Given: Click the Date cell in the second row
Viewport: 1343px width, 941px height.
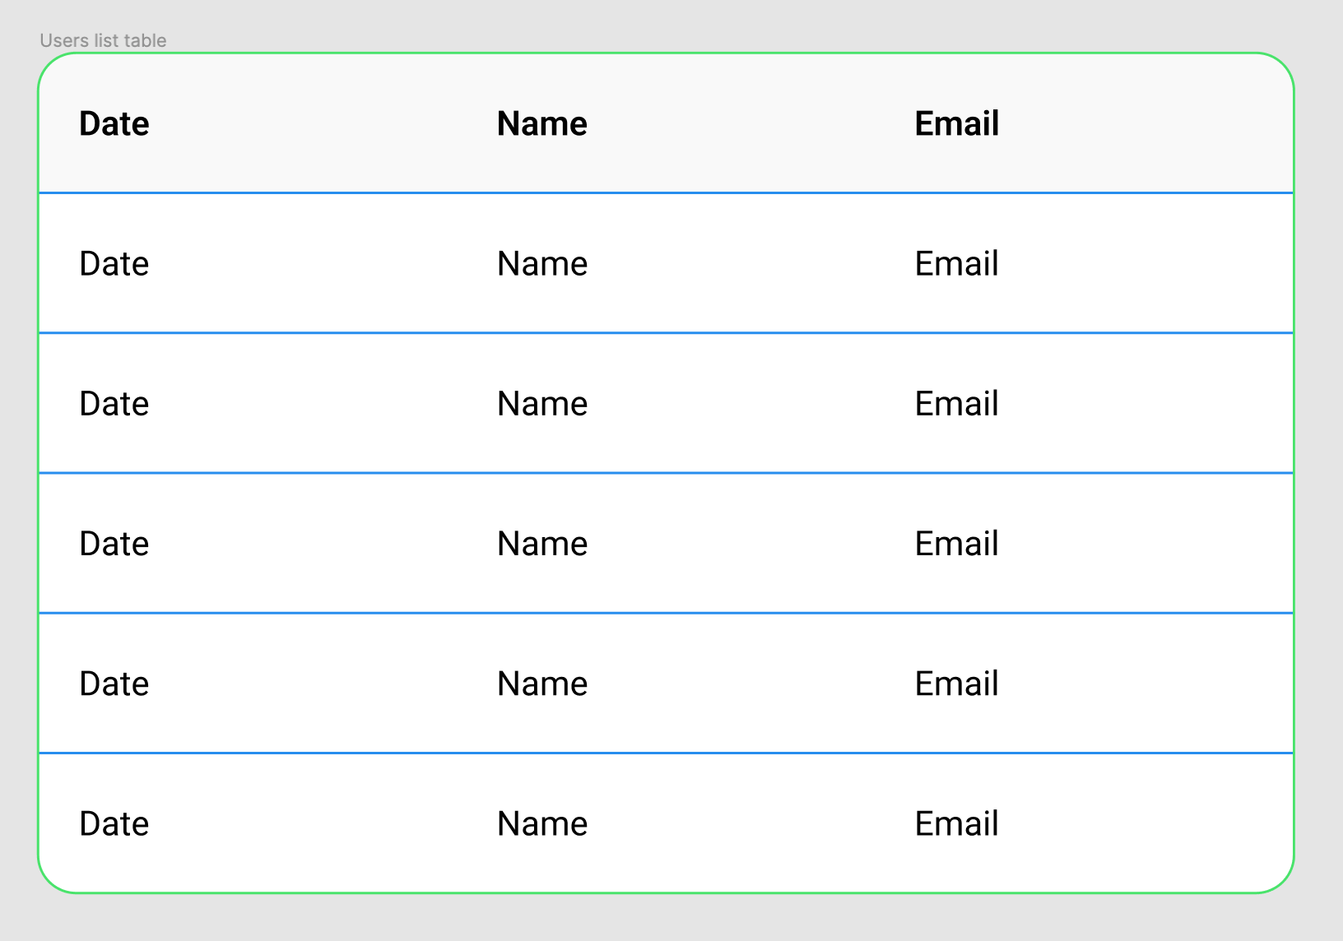Looking at the screenshot, I should tap(114, 404).
